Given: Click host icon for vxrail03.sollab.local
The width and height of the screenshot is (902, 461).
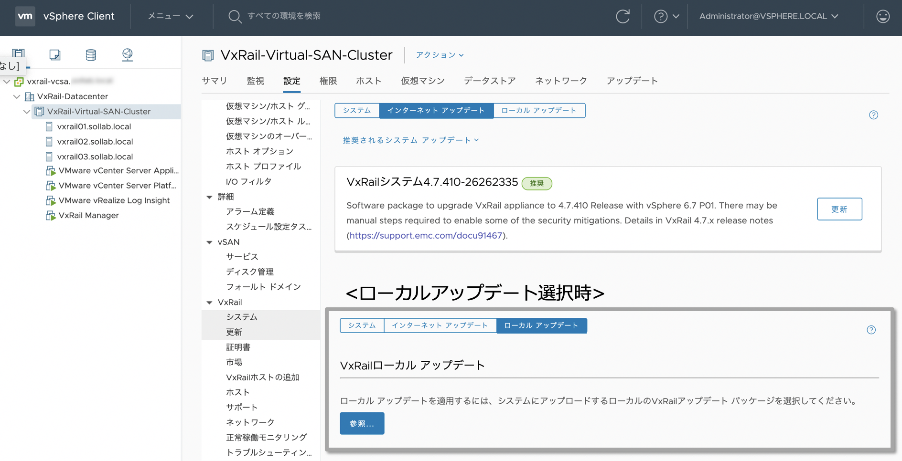Looking at the screenshot, I should click(x=49, y=157).
